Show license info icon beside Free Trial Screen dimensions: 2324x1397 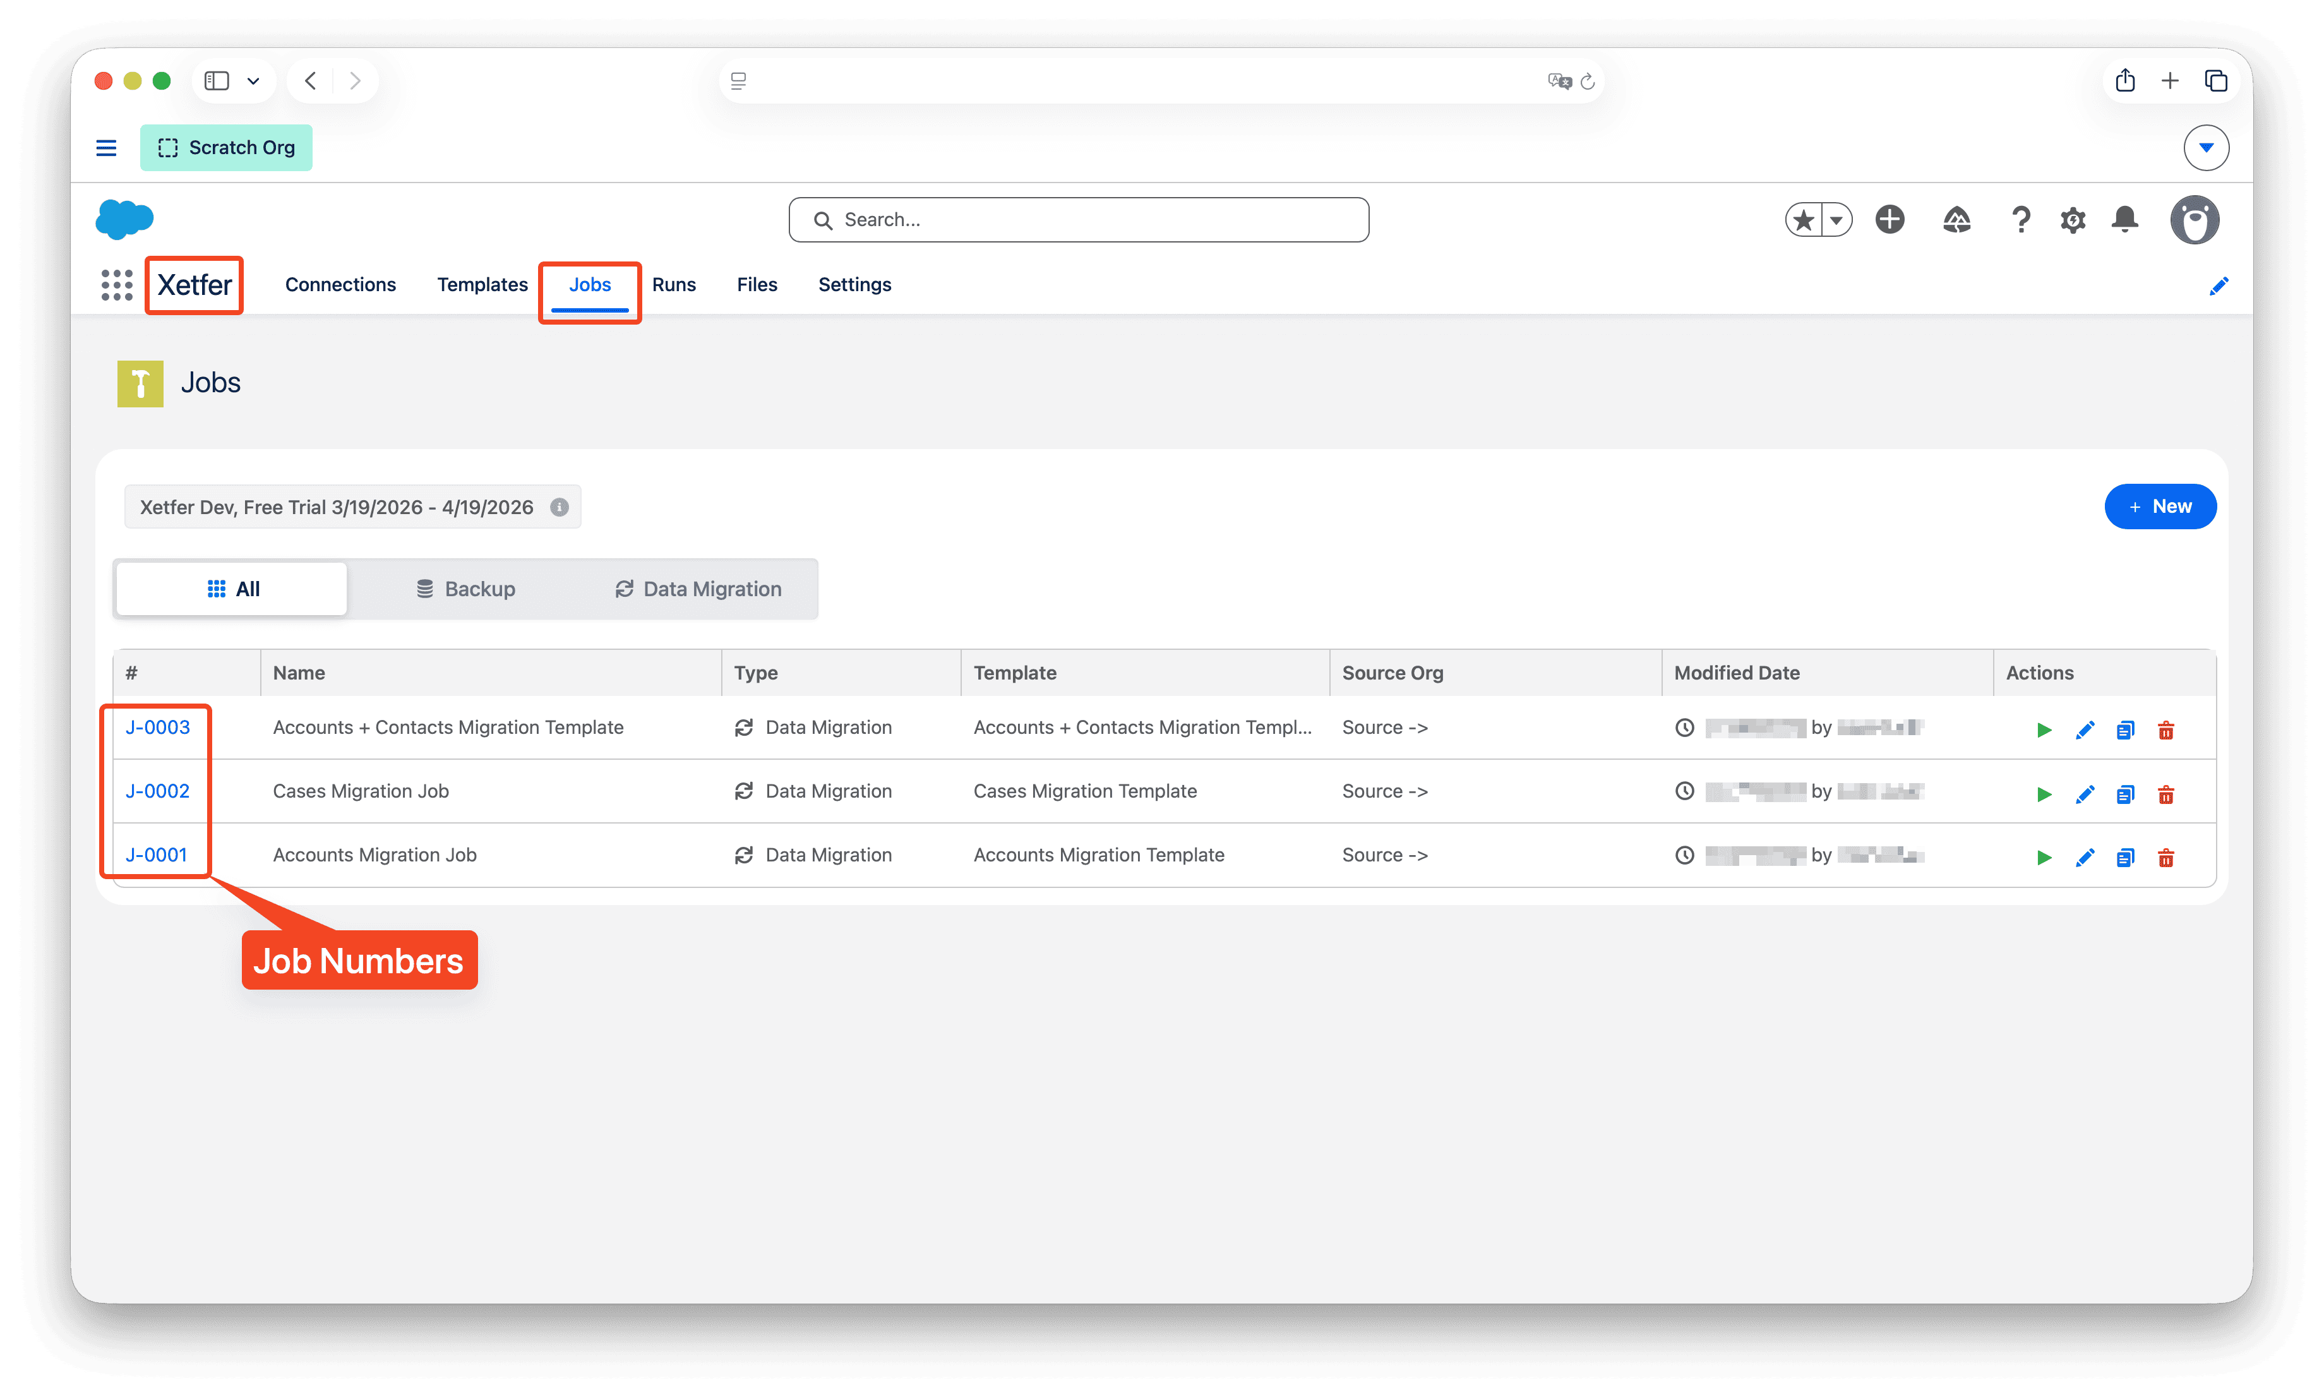pos(559,507)
